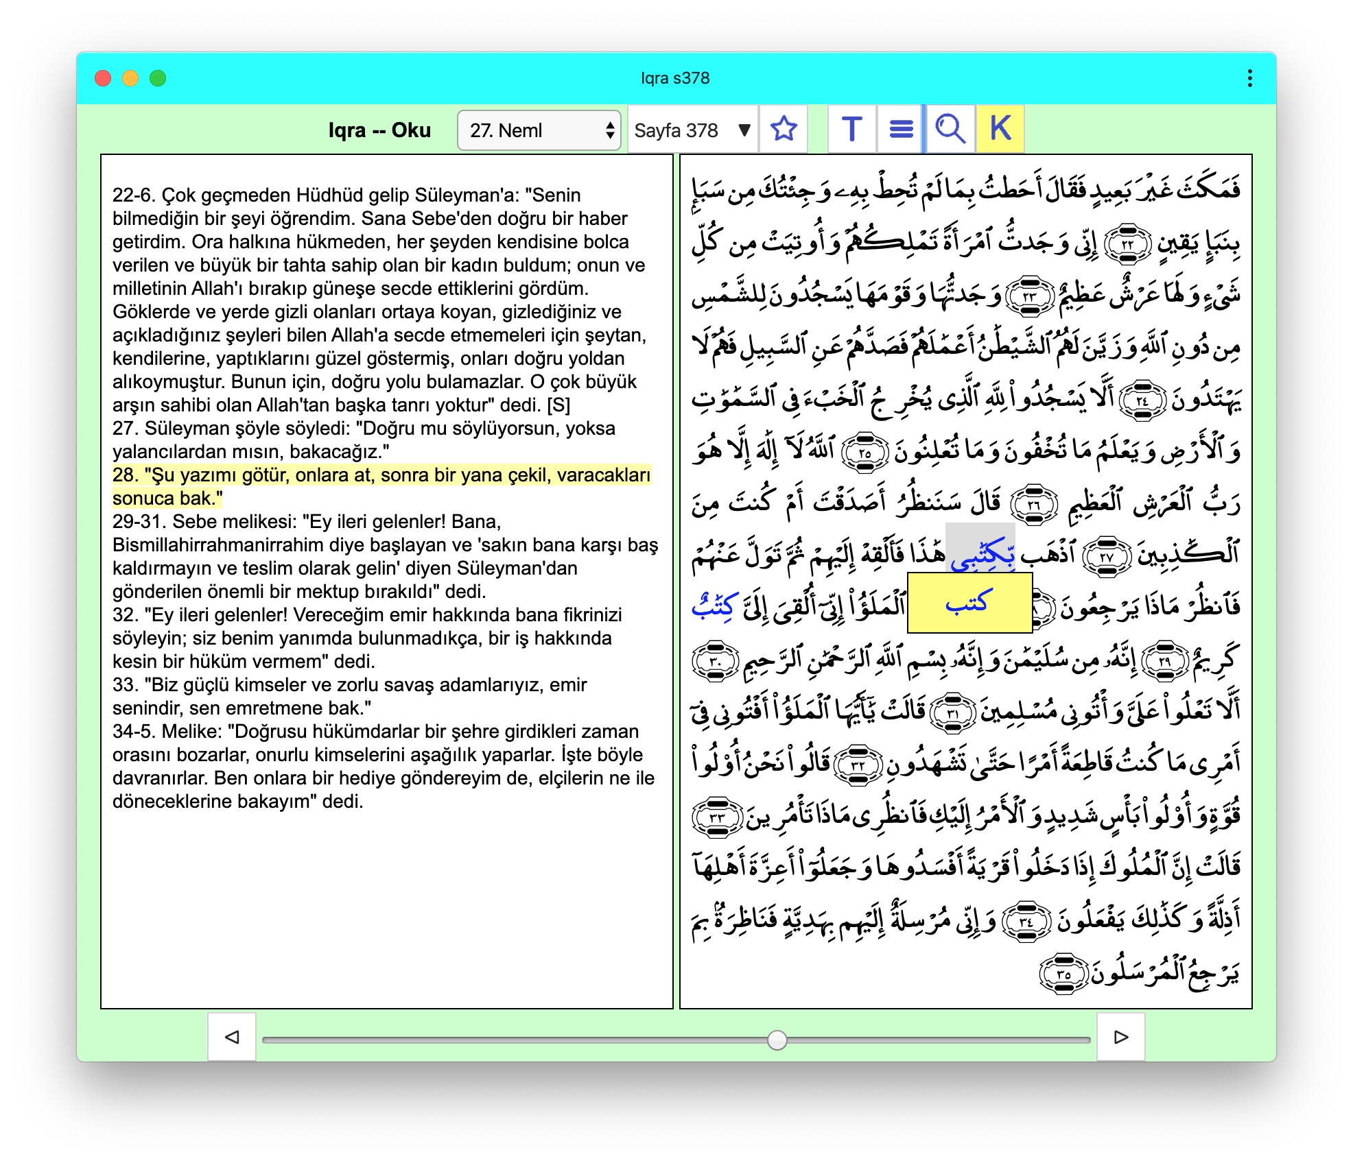Screen dimensions: 1353x1163
Task: Click verse 32 translation Ey ileri gelenler
Action: click(x=367, y=638)
